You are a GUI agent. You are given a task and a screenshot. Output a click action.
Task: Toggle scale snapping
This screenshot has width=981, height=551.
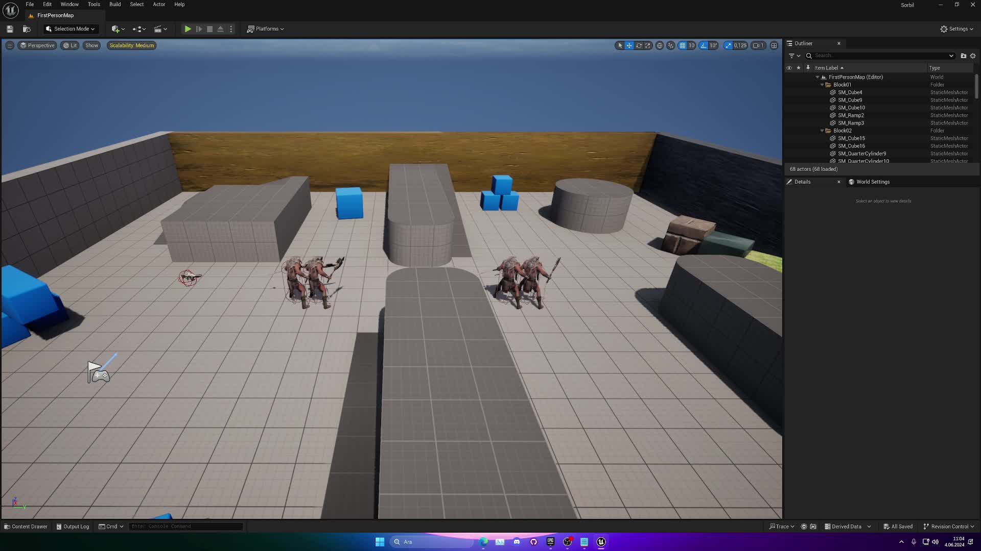728,45
